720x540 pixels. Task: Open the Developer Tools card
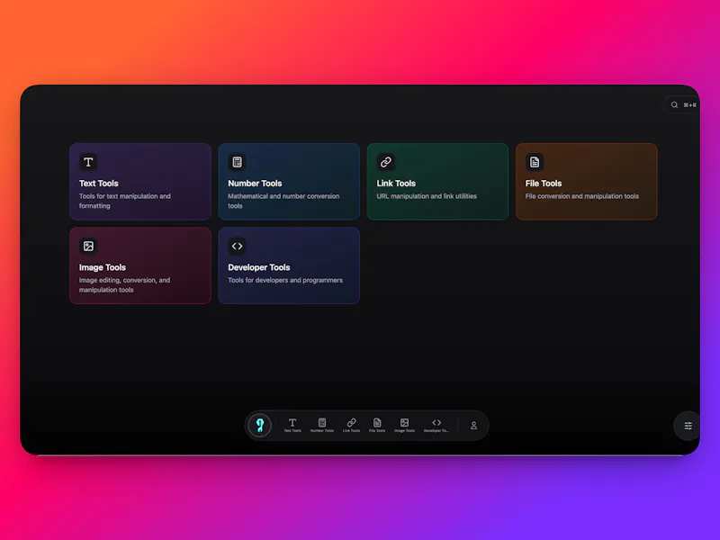point(289,265)
